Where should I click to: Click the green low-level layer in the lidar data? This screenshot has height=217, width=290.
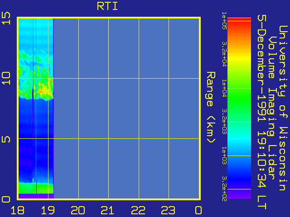pyautogui.click(x=36, y=188)
